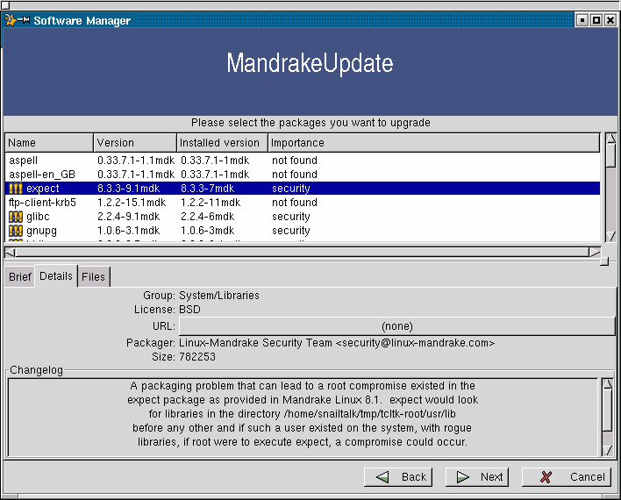The image size is (621, 500).
Task: Show the Files tab
Action: tap(94, 276)
